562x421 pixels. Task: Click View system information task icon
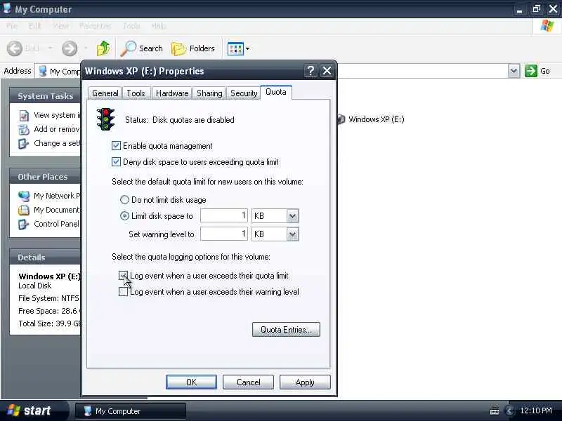[24, 115]
